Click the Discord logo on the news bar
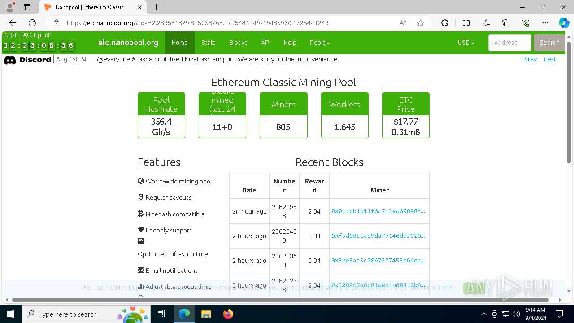This screenshot has height=323, width=574. coord(28,60)
